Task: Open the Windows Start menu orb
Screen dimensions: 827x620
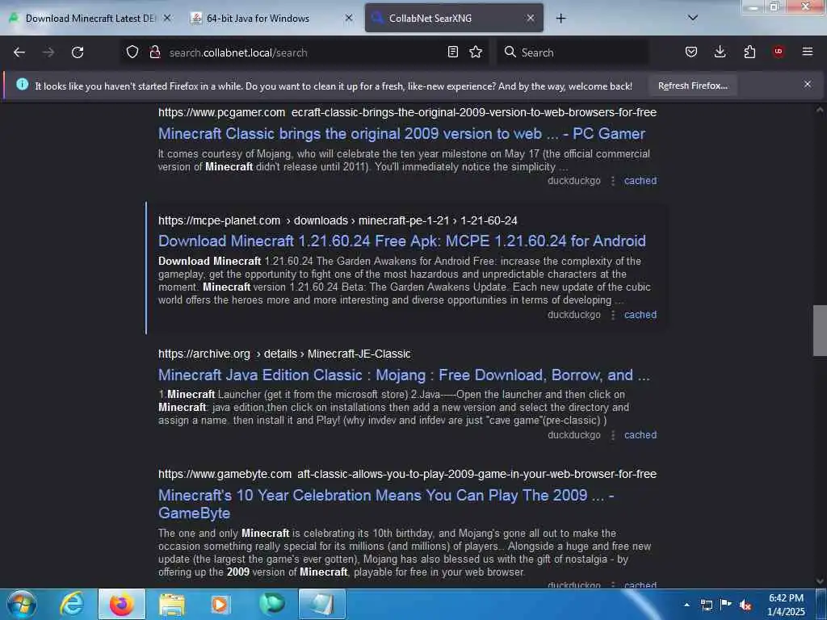Action: coord(22,604)
